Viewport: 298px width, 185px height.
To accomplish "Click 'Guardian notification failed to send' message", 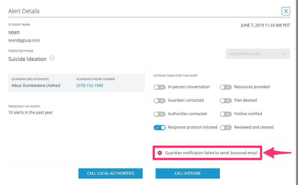I will pyautogui.click(x=211, y=153).
